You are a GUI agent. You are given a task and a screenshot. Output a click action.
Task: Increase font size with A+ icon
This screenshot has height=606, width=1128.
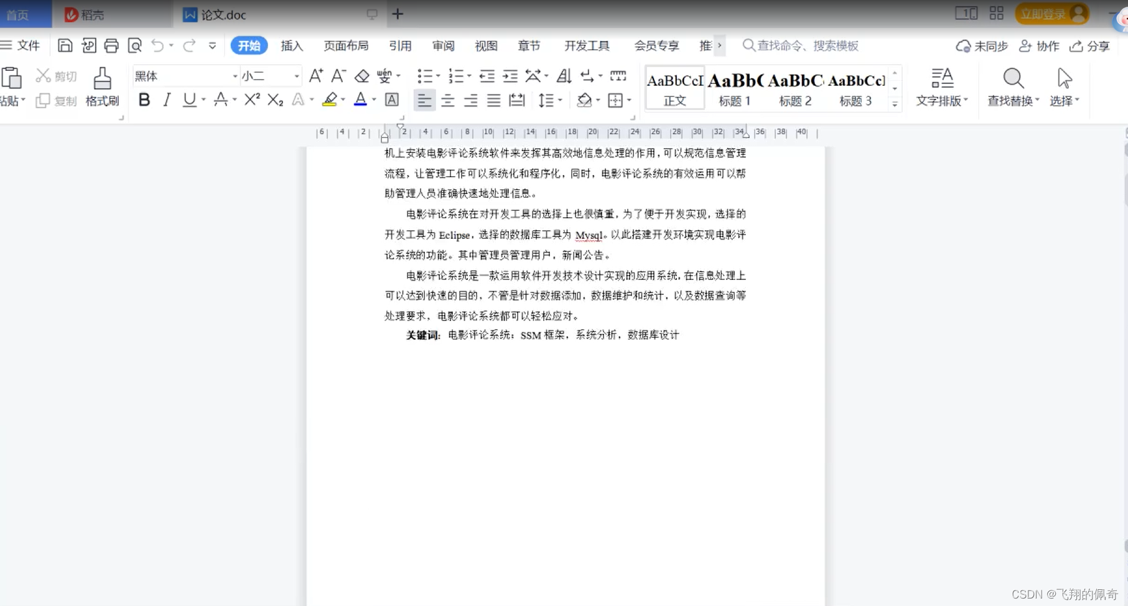click(315, 76)
